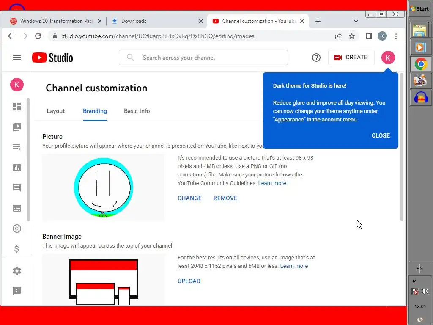This screenshot has width=433, height=325.
Task: Show hidden tray icons chevron
Action: 414,281
